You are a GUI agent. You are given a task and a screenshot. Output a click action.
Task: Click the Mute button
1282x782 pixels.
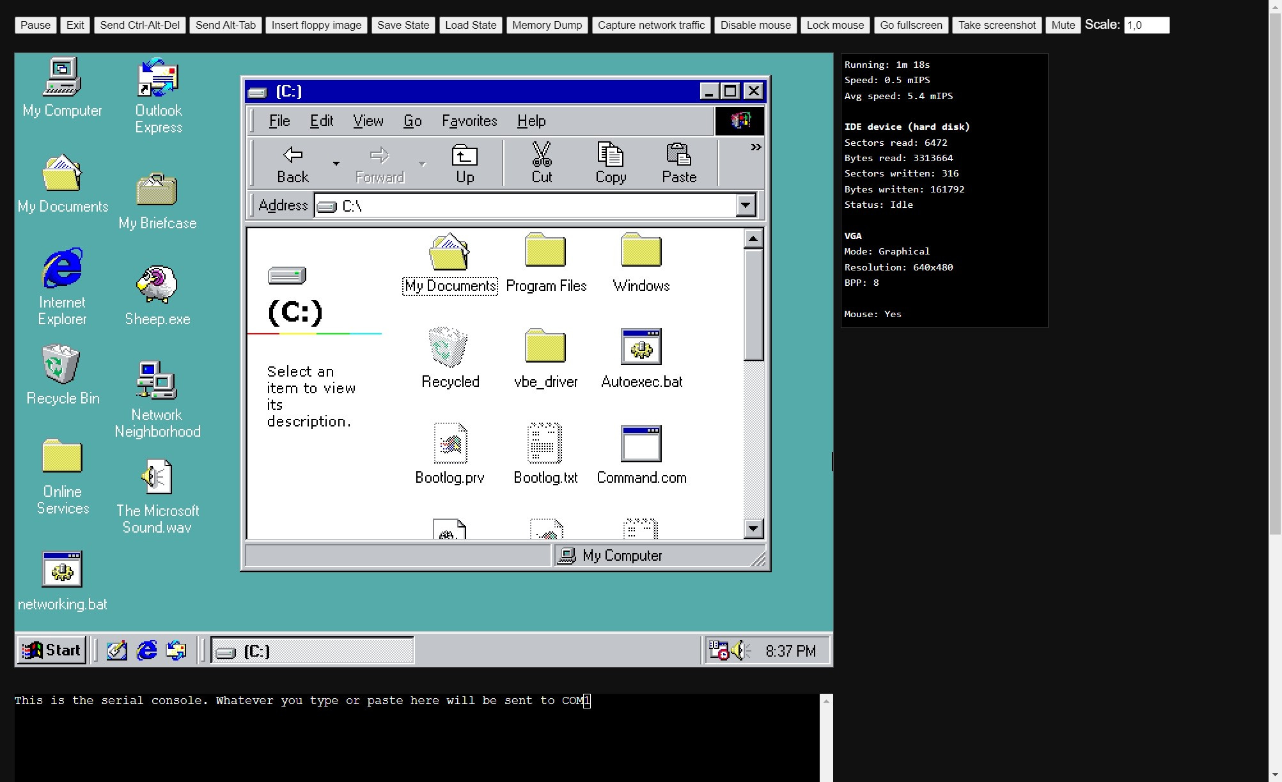[1063, 25]
